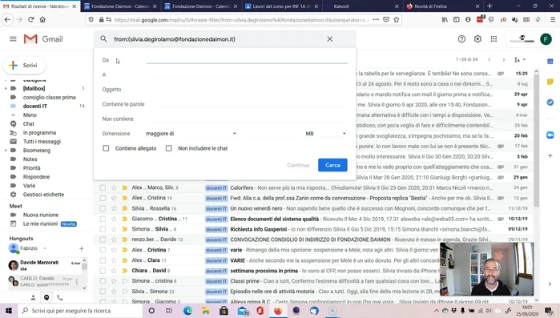Click the Firefox reload button
560x318 pixels.
click(30, 19)
